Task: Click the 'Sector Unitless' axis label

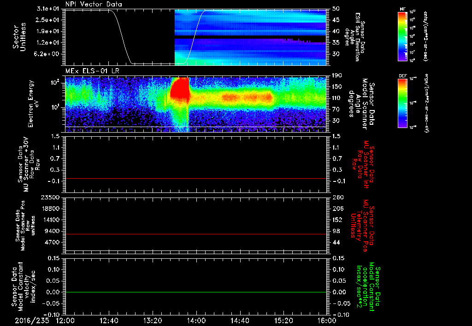Action: click(19, 37)
